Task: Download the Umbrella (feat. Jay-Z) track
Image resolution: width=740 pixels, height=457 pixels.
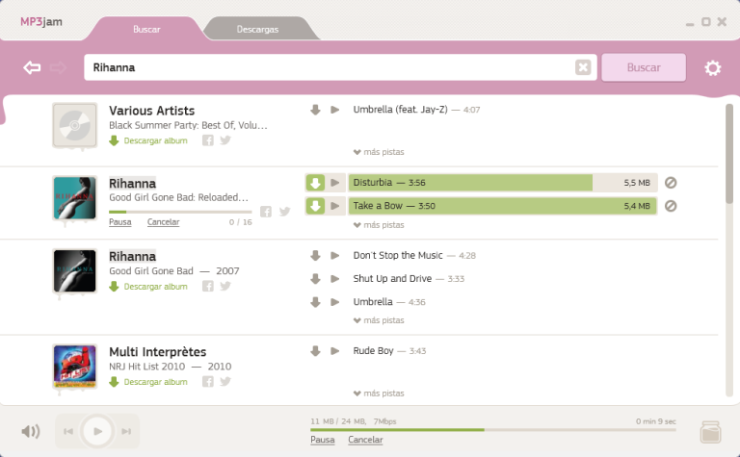Action: [315, 110]
